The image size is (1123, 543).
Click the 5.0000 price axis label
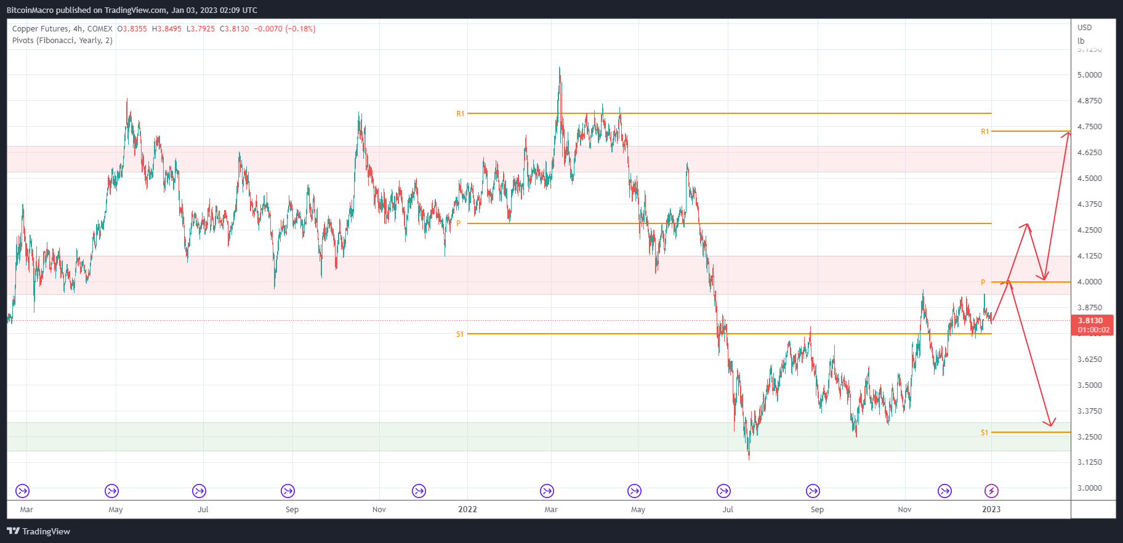click(1090, 75)
